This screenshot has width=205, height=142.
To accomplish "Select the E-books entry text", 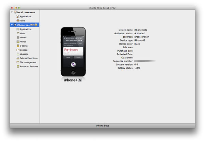I will click(x=24, y=46).
